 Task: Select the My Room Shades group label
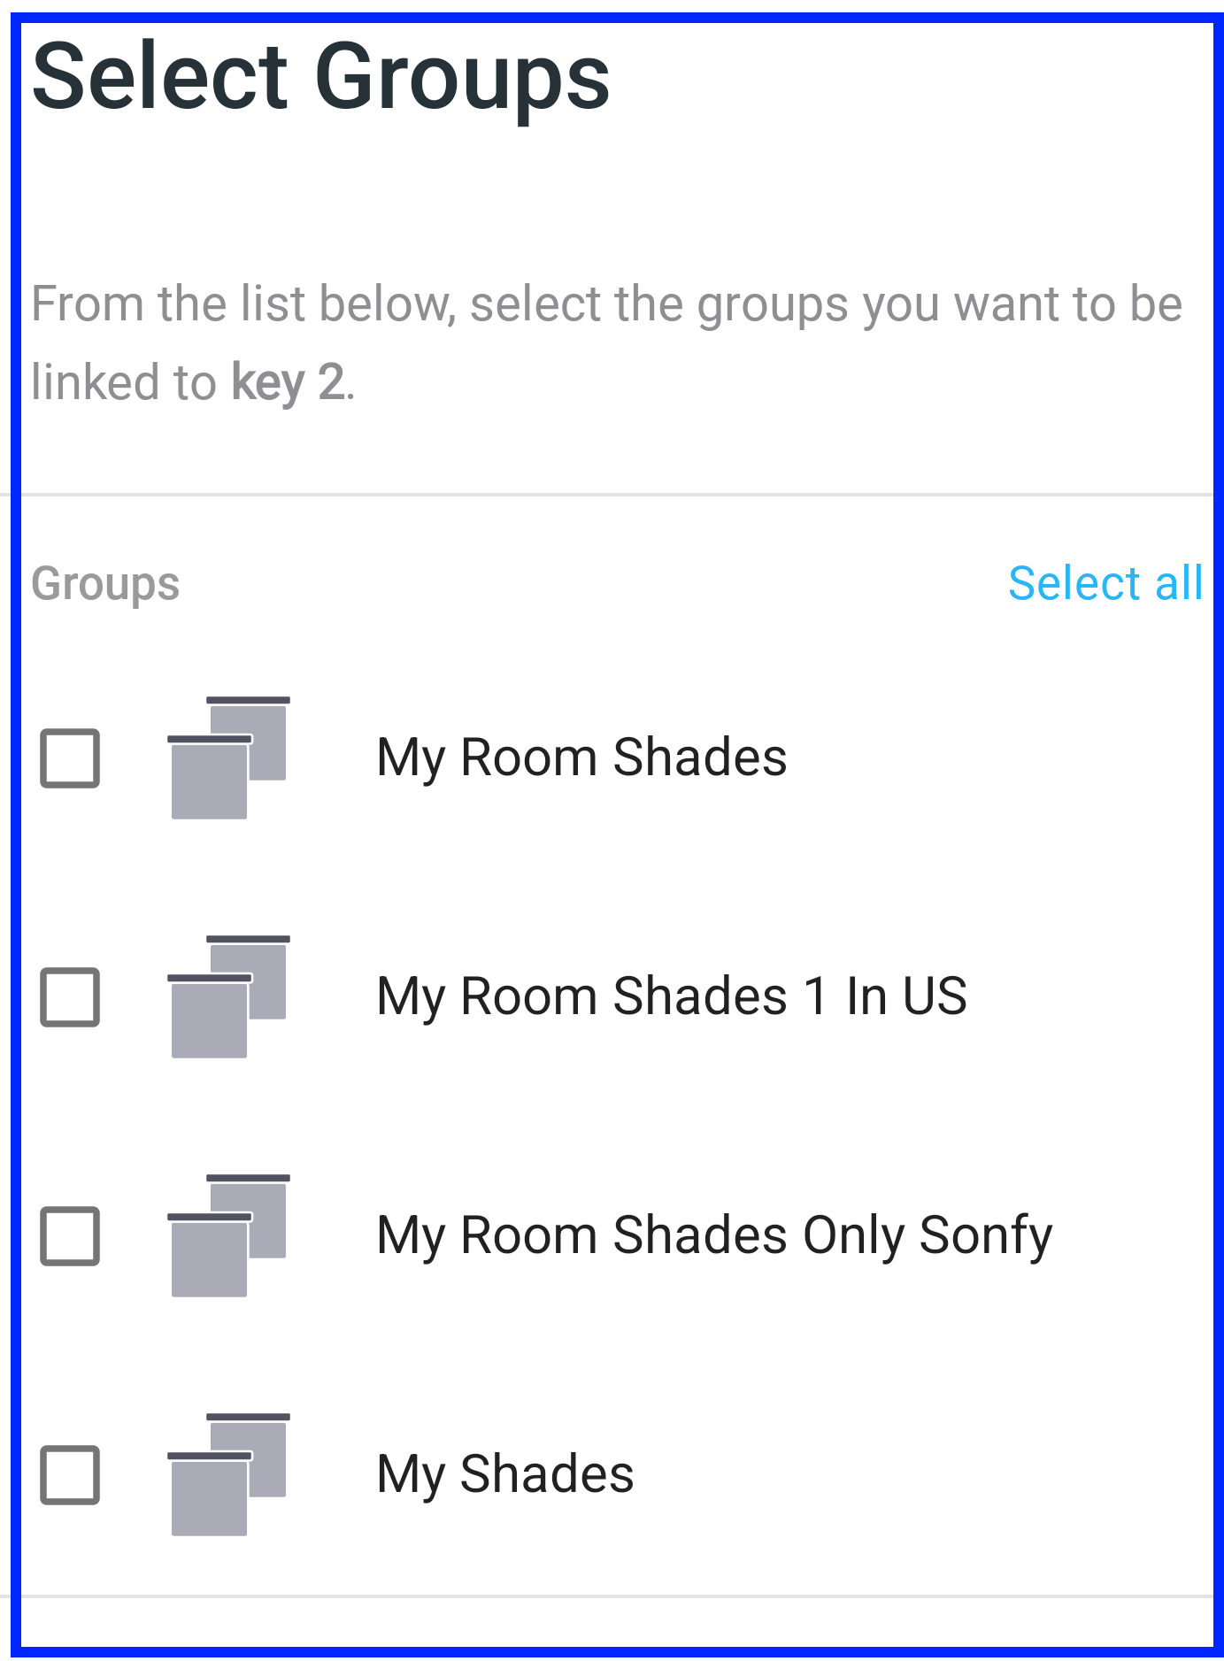tap(581, 758)
